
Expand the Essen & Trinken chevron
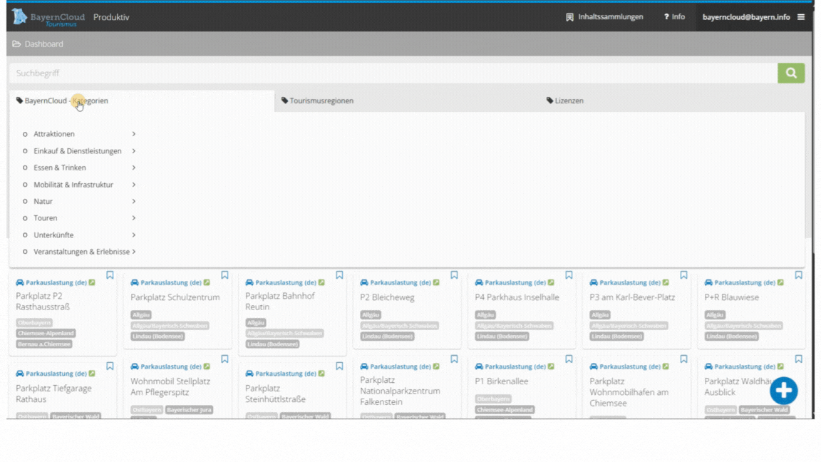click(x=134, y=168)
